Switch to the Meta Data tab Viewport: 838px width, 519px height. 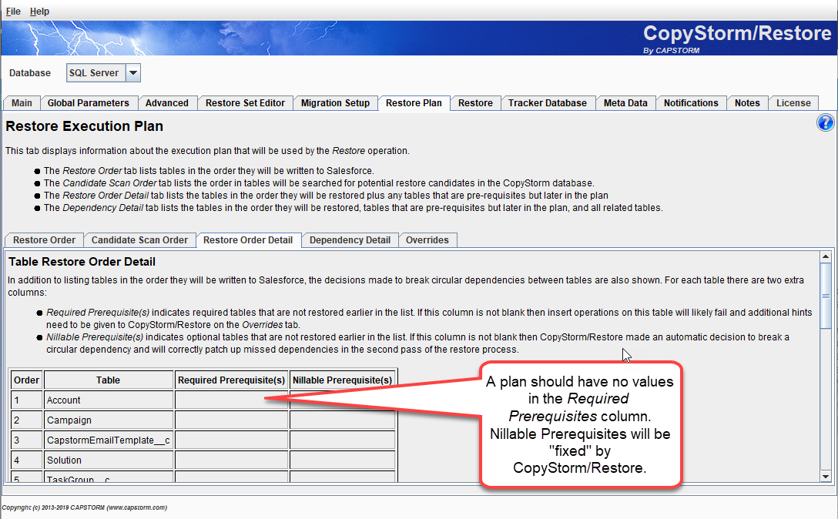tap(625, 103)
